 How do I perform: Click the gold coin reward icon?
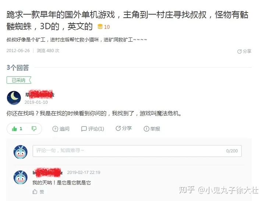tap(100, 27)
